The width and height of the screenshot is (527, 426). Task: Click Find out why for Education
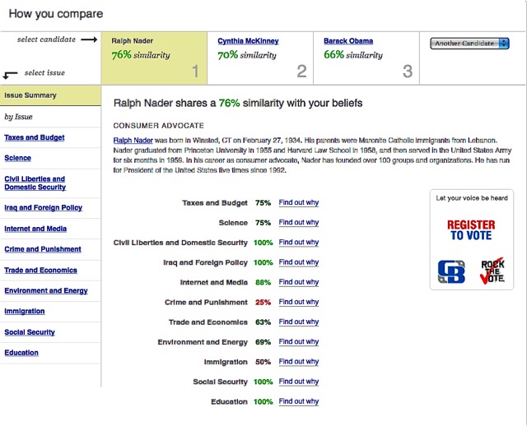(x=298, y=401)
